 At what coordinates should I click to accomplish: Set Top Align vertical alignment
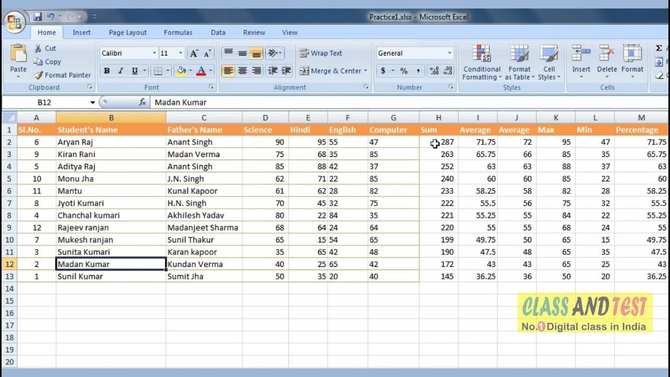click(x=228, y=53)
